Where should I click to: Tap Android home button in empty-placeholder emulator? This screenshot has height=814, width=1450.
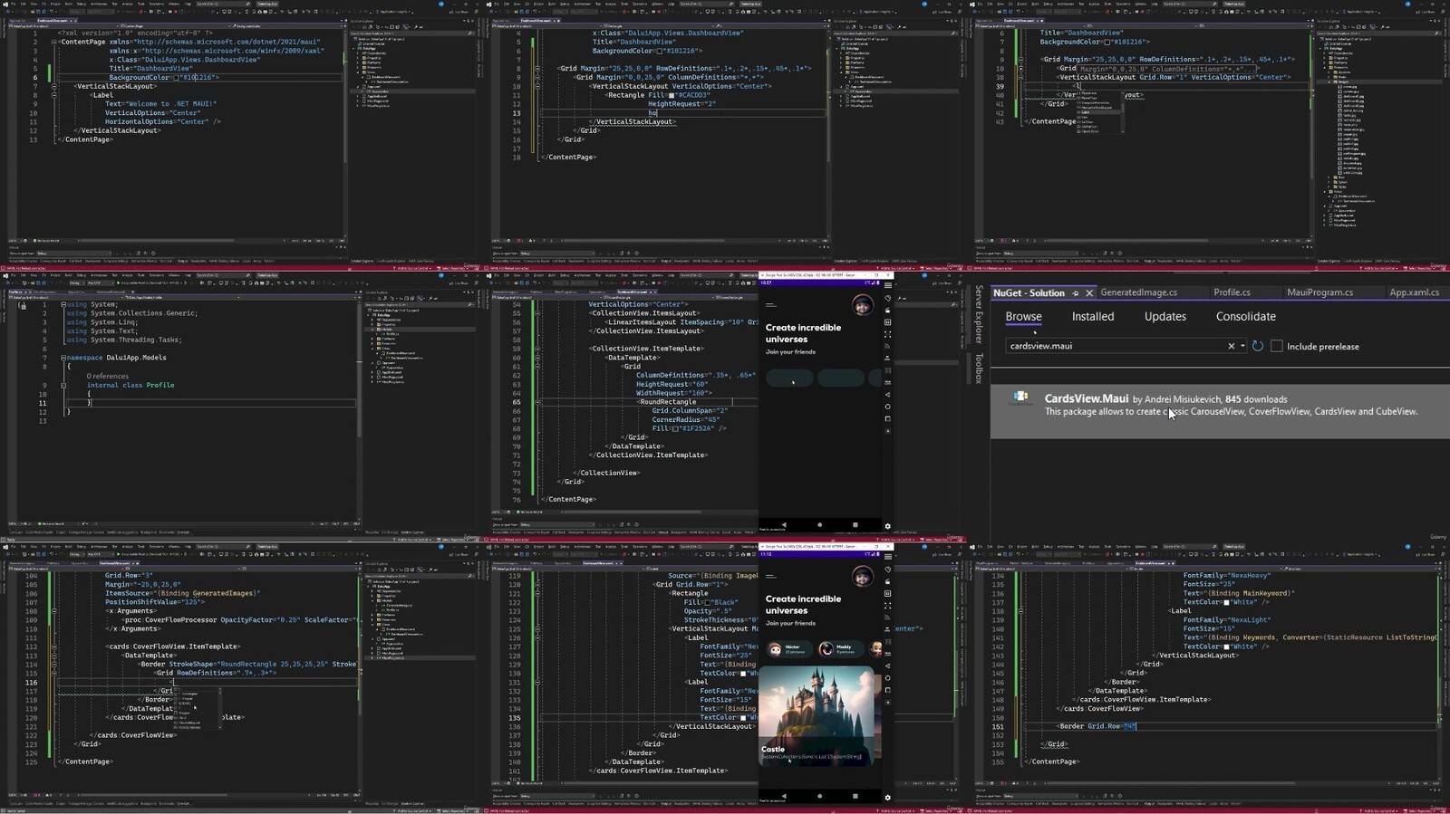[819, 524]
